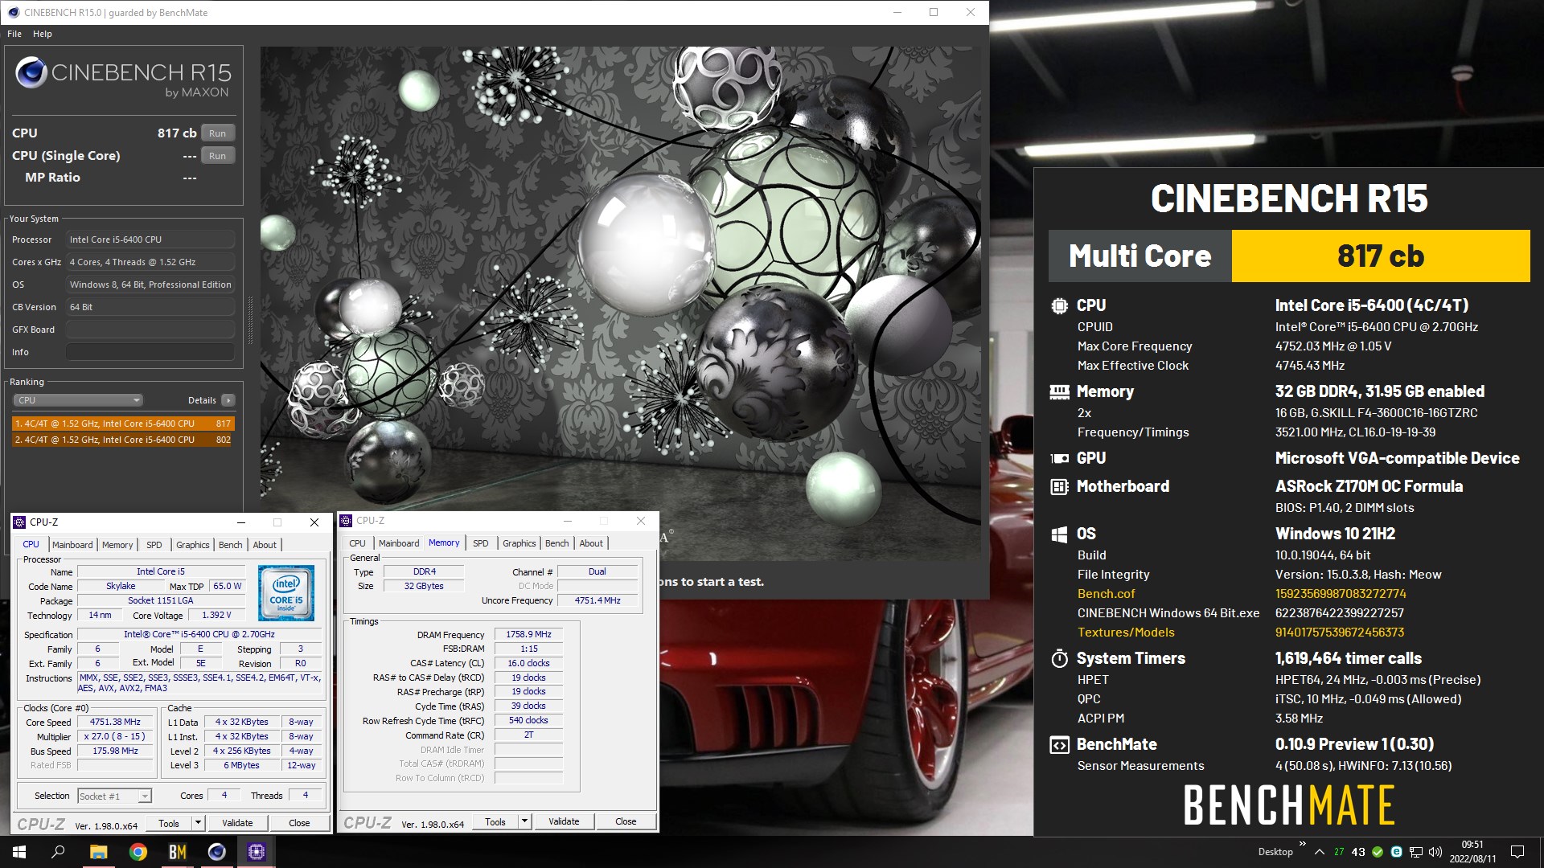Click Validate in left CPU-Z window

[237, 823]
